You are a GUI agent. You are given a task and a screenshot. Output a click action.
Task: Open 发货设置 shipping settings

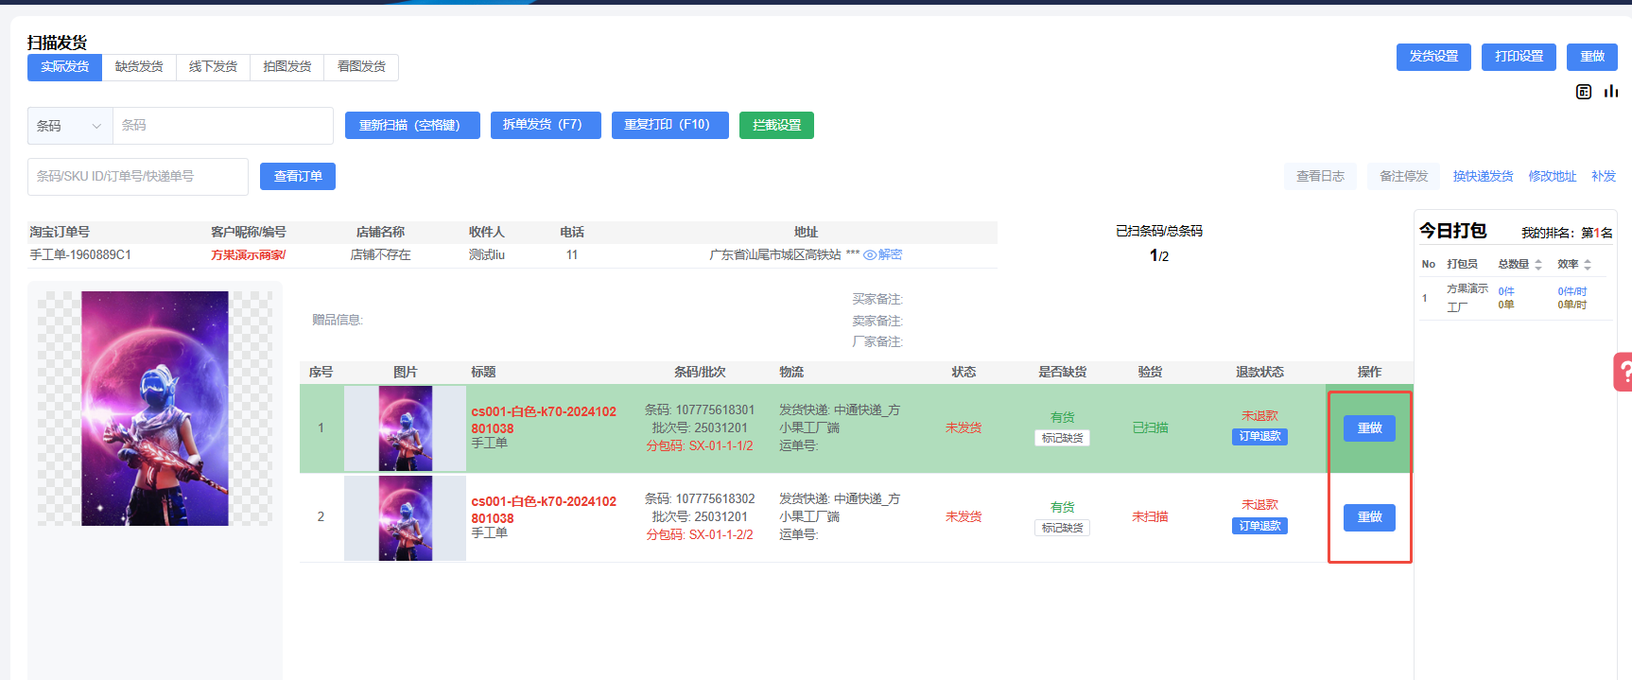(x=1433, y=57)
